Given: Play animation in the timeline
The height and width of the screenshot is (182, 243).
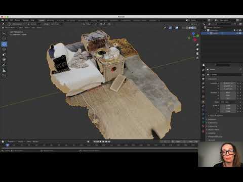Looking at the screenshot, I should 103,142.
